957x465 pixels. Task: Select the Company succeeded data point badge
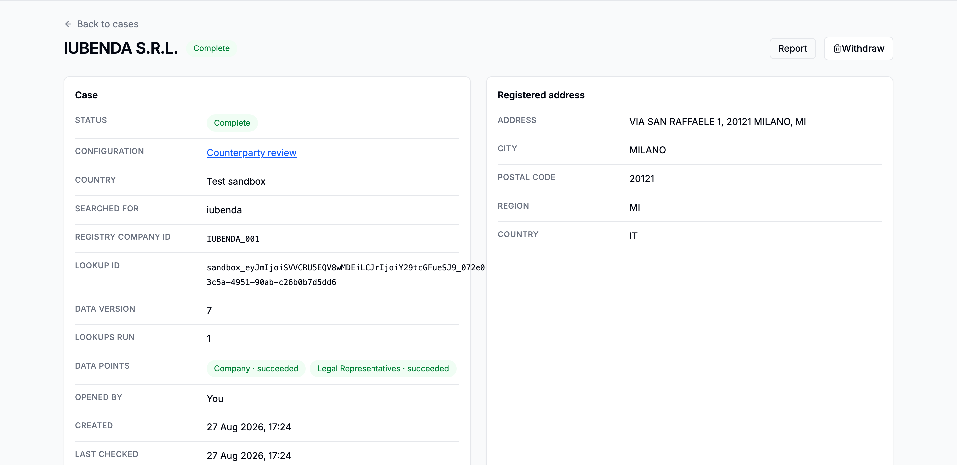(256, 369)
